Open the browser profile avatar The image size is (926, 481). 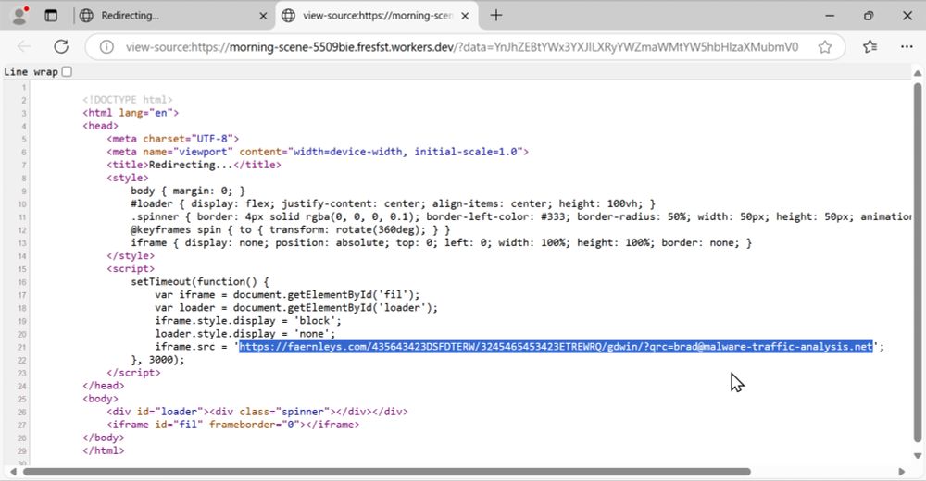coord(20,16)
